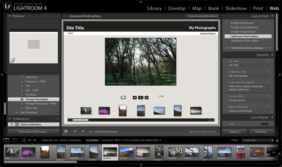This screenshot has width=282, height=167.
Task: Click the gallery next image button
Action: [x=147, y=98]
